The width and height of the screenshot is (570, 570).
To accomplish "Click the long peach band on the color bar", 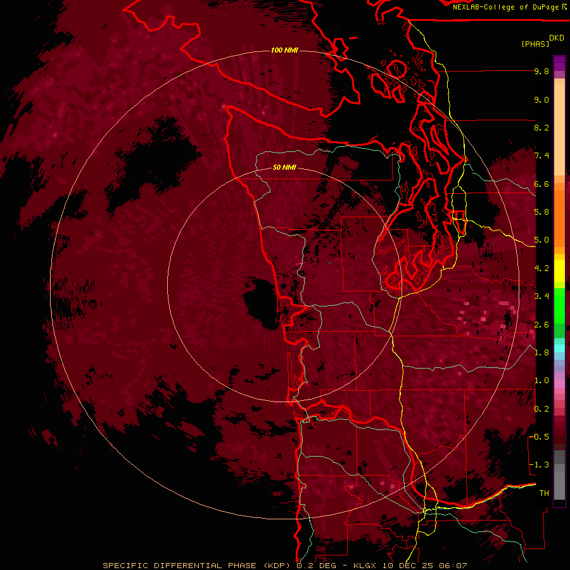I will point(559,130).
